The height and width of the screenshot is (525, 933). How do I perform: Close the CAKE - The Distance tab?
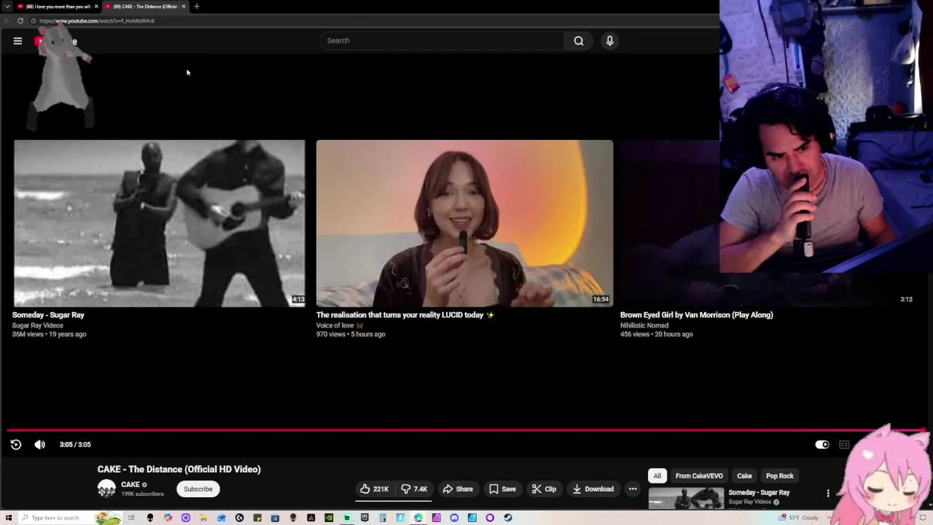tap(183, 7)
